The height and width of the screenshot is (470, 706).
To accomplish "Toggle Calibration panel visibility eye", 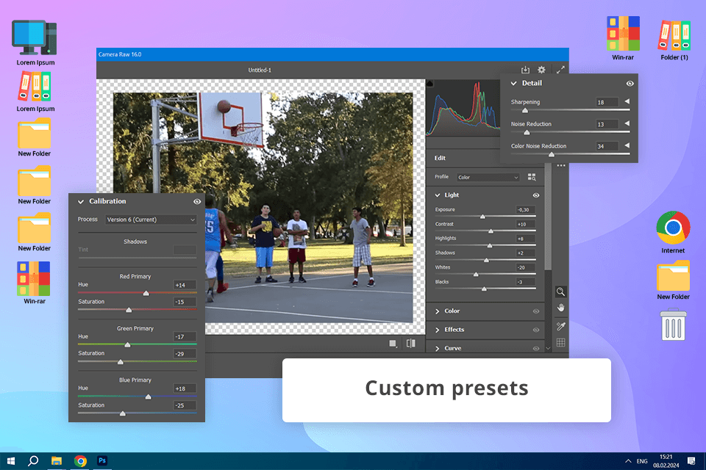I will 197,201.
